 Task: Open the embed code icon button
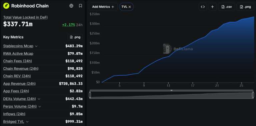203,7
